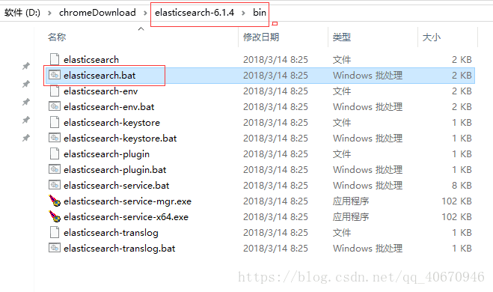493x292 pixels.
Task: Click the bin breadcrumb segment
Action: [x=260, y=13]
